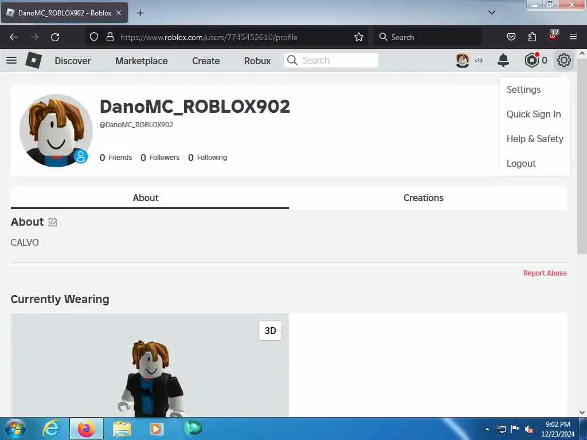View the 0 Following list
The height and width of the screenshot is (440, 587).
point(208,158)
